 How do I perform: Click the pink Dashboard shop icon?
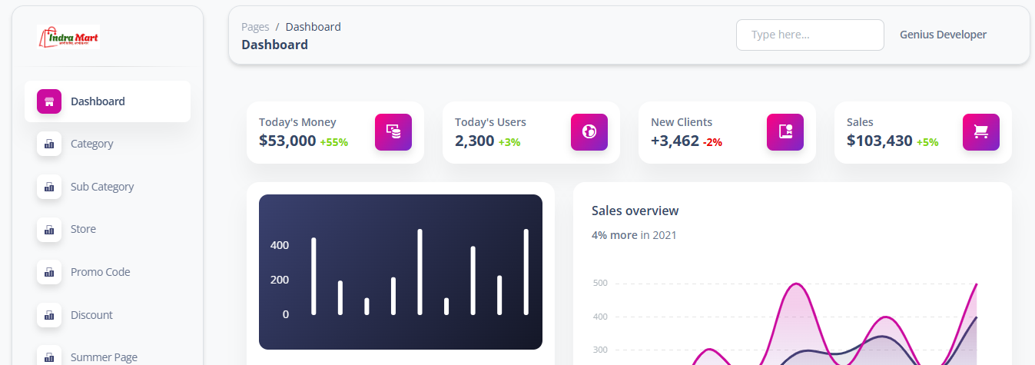[49, 101]
